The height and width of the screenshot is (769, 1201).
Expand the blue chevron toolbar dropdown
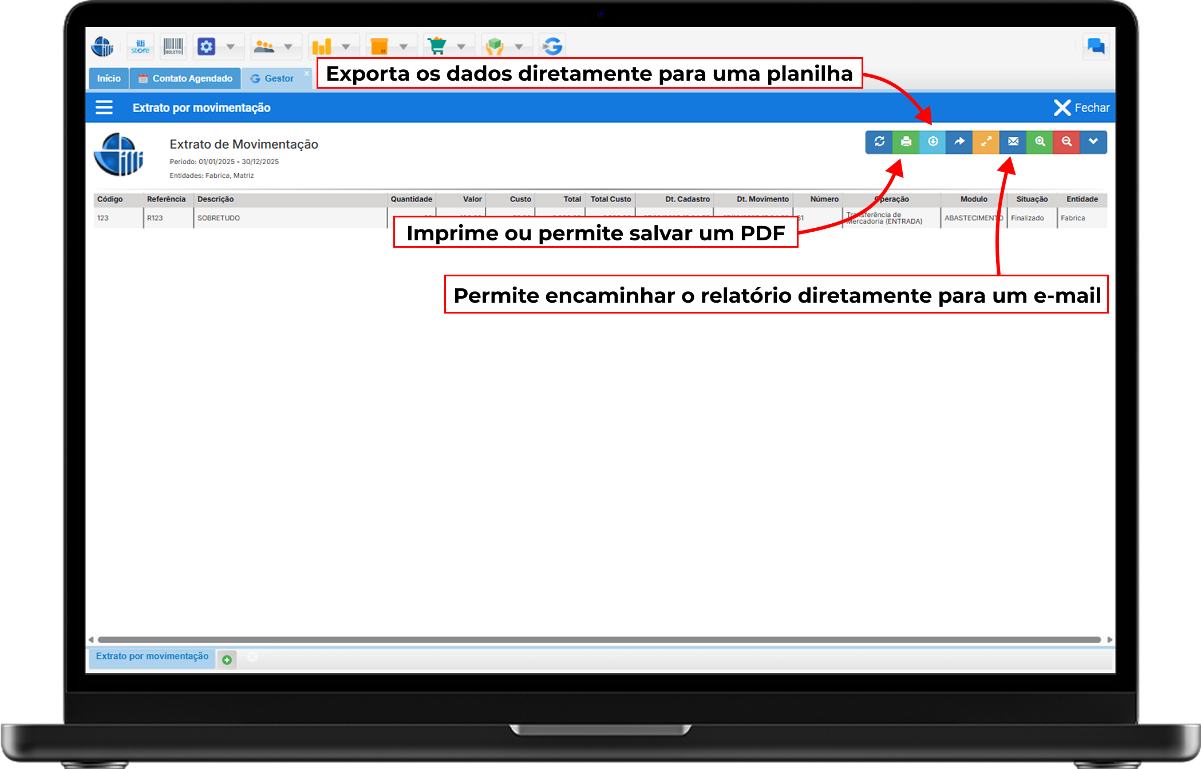coord(1093,142)
